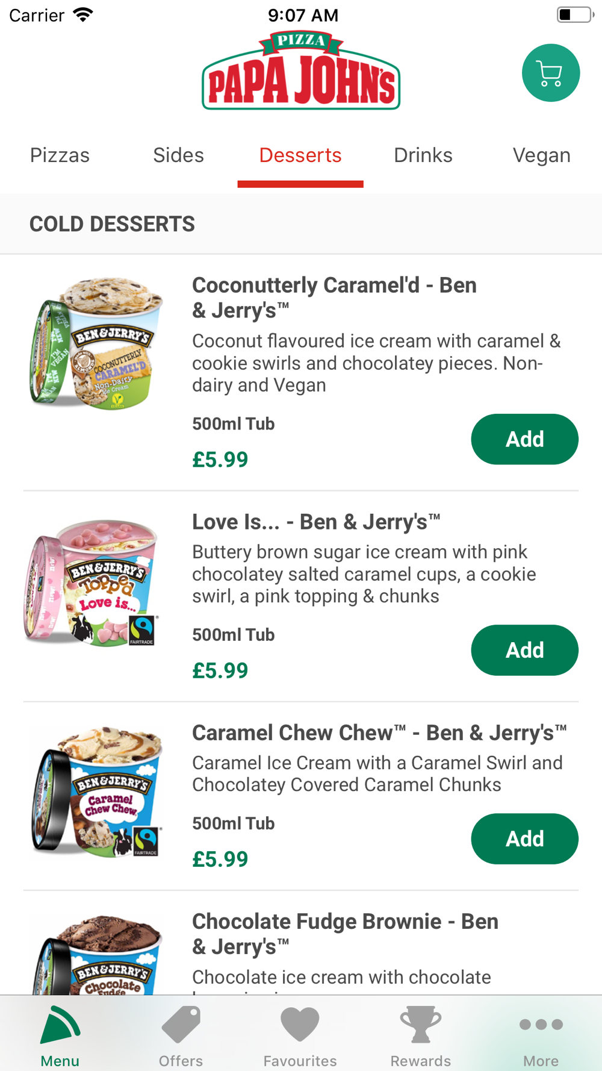Switch to the Drinks tab
The width and height of the screenshot is (602, 1071).
pyautogui.click(x=423, y=155)
